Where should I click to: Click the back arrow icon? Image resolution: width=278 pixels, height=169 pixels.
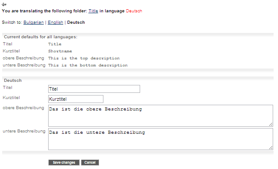point(4,4)
